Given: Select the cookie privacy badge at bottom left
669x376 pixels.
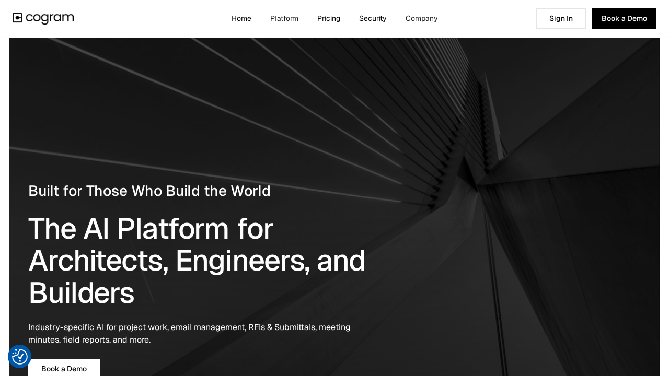Looking at the screenshot, I should coord(19,356).
